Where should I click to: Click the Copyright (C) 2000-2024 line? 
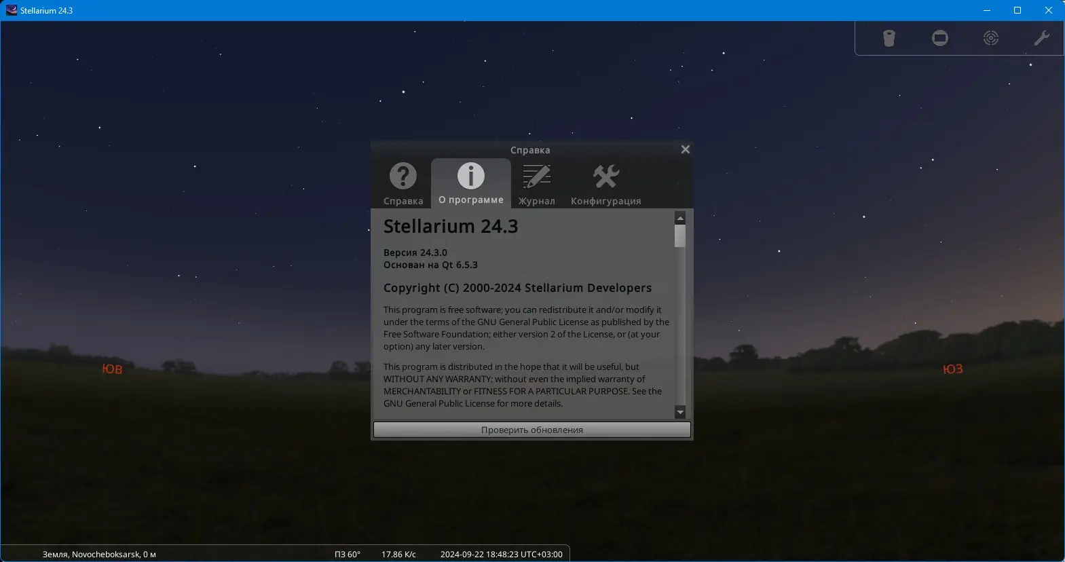click(x=517, y=288)
